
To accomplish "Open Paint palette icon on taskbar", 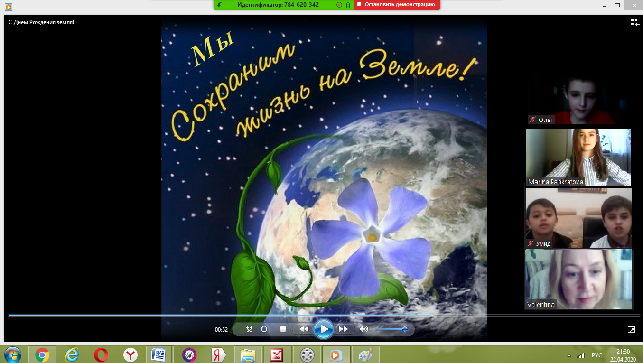I will click(366, 354).
